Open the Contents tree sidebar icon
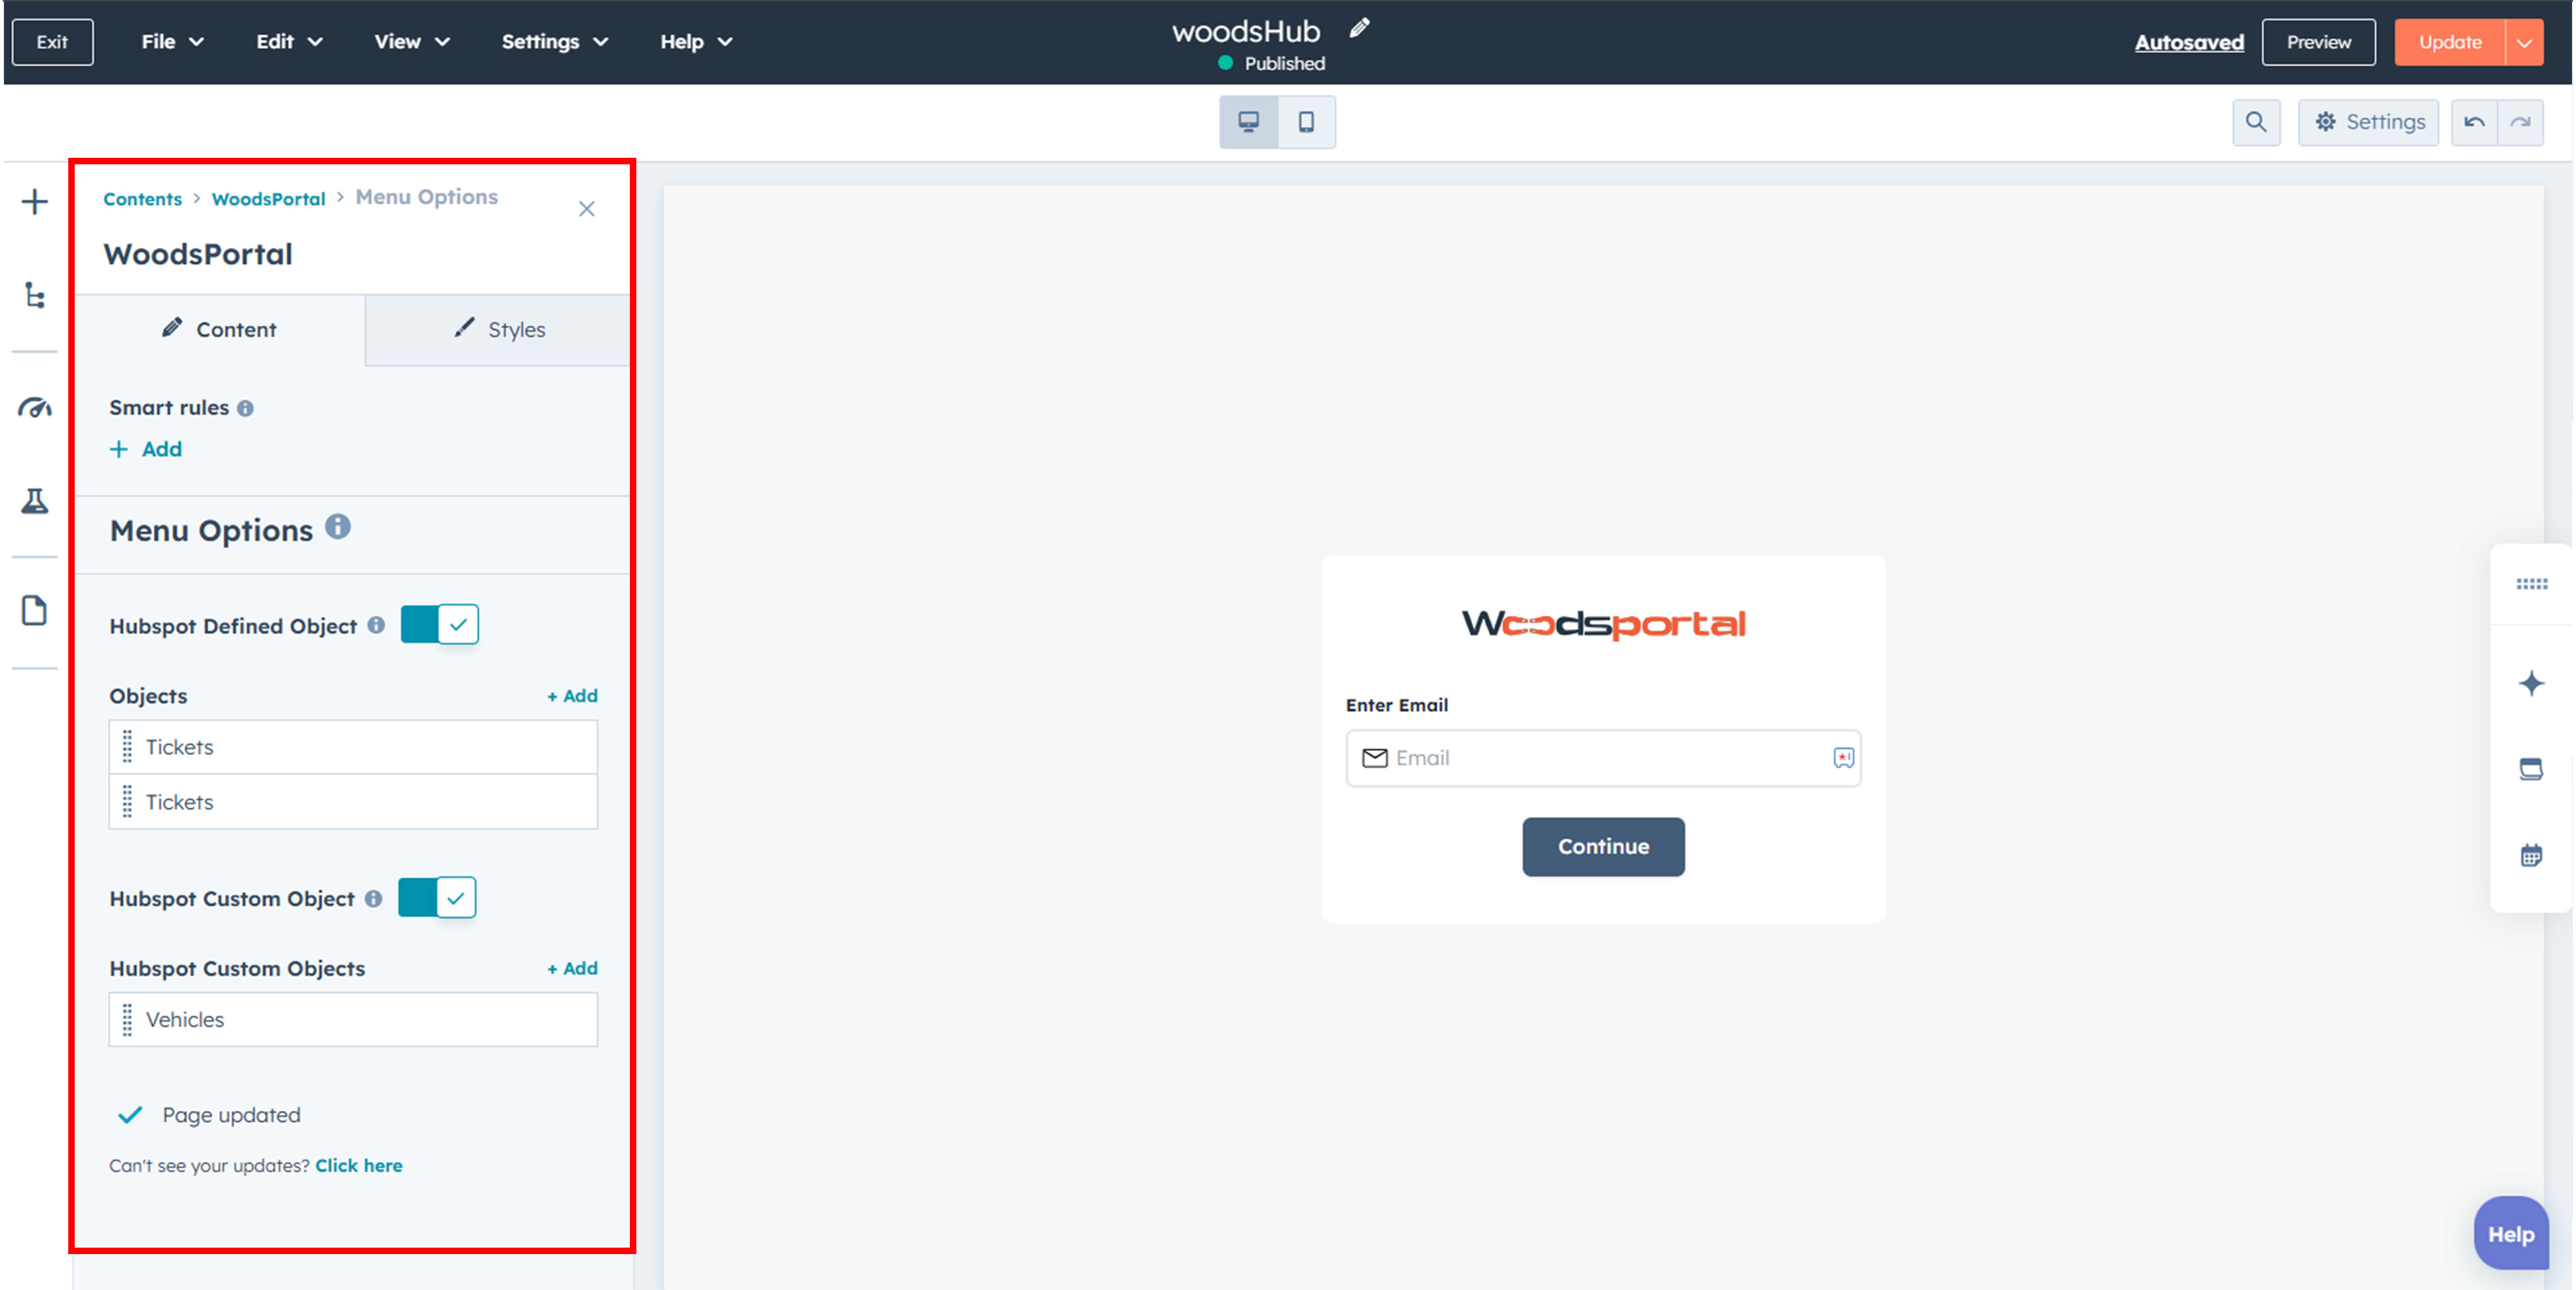Viewport: 2576px width, 1290px height. [x=35, y=295]
